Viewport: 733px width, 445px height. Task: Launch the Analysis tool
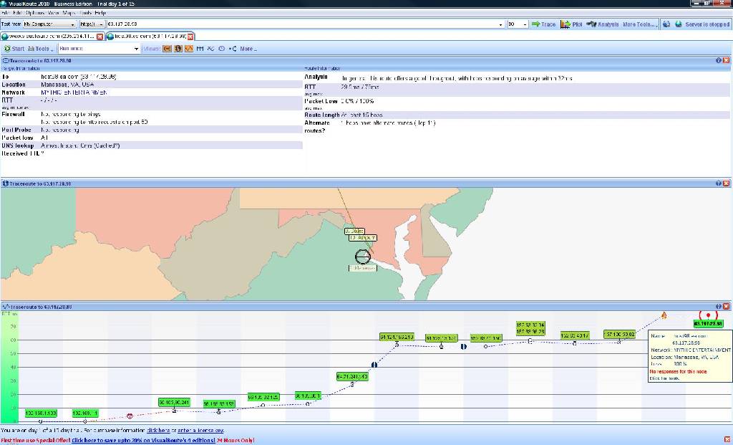603,24
